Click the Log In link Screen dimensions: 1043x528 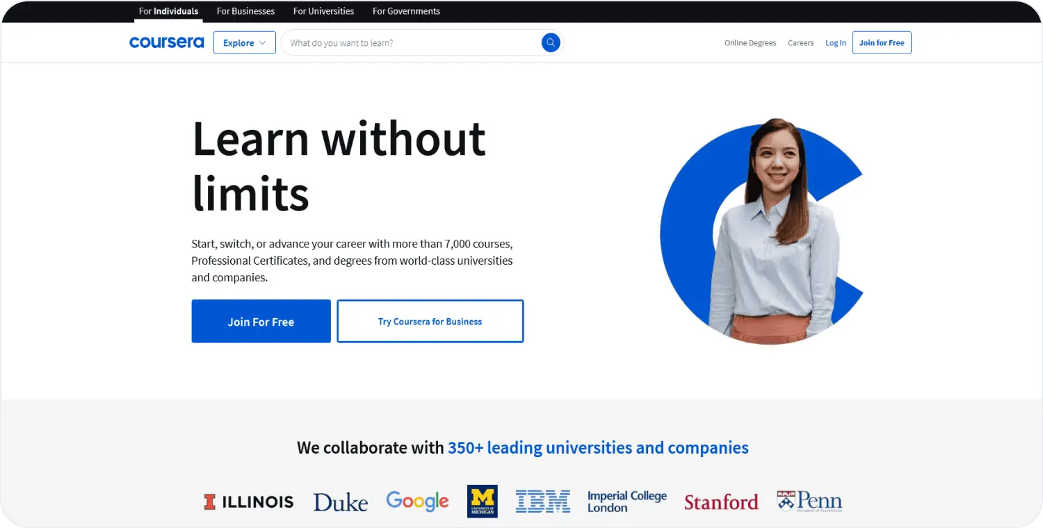pyautogui.click(x=835, y=42)
